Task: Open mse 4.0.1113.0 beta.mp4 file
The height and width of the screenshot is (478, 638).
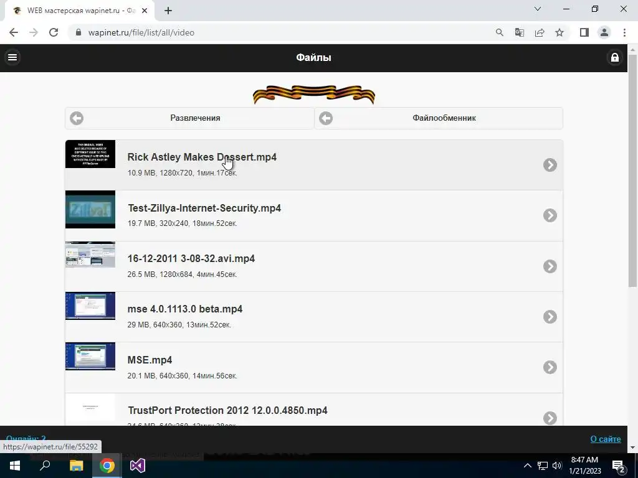Action: tap(314, 317)
